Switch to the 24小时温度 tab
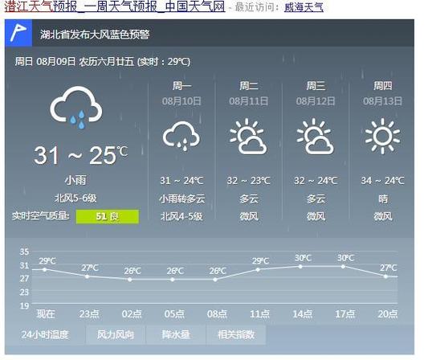The image size is (428, 360). coord(45,334)
